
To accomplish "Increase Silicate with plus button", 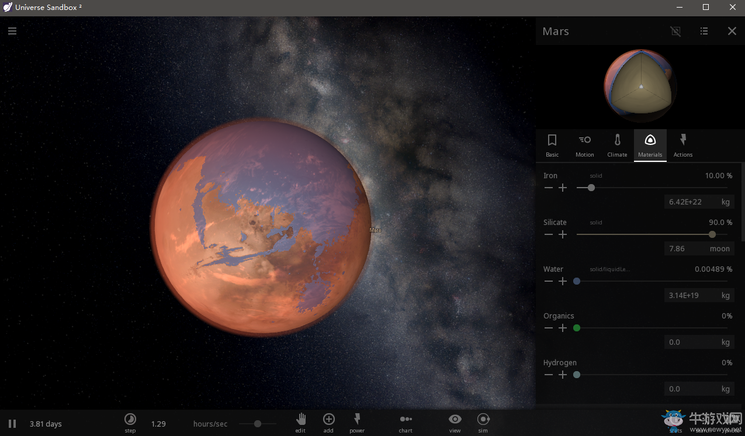I will [563, 234].
